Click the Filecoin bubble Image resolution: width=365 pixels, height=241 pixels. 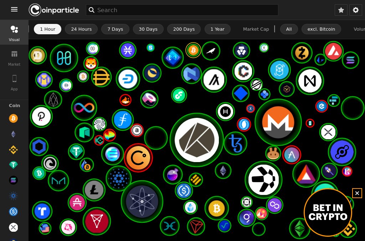[x=123, y=120]
